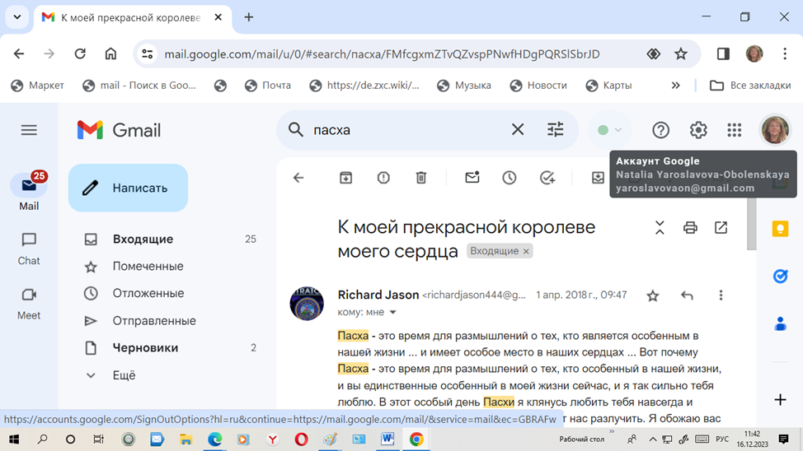Screen dimensions: 803x451
Task: Mark the message as unread
Action: (472, 178)
